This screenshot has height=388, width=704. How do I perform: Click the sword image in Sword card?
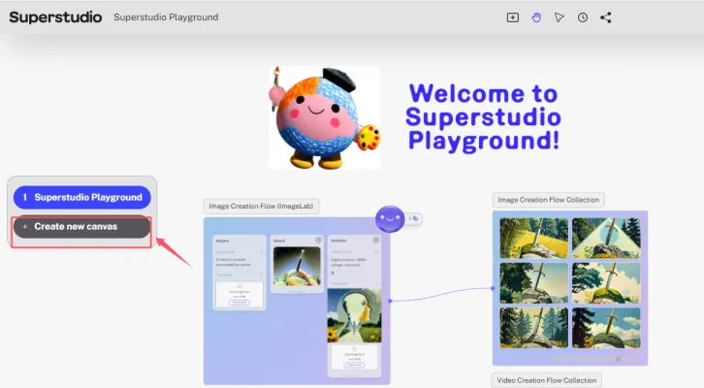[297, 269]
